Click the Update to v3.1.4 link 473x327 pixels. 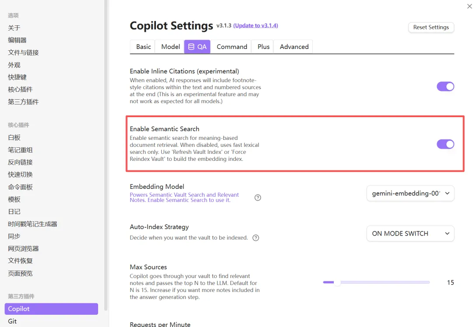(x=256, y=25)
